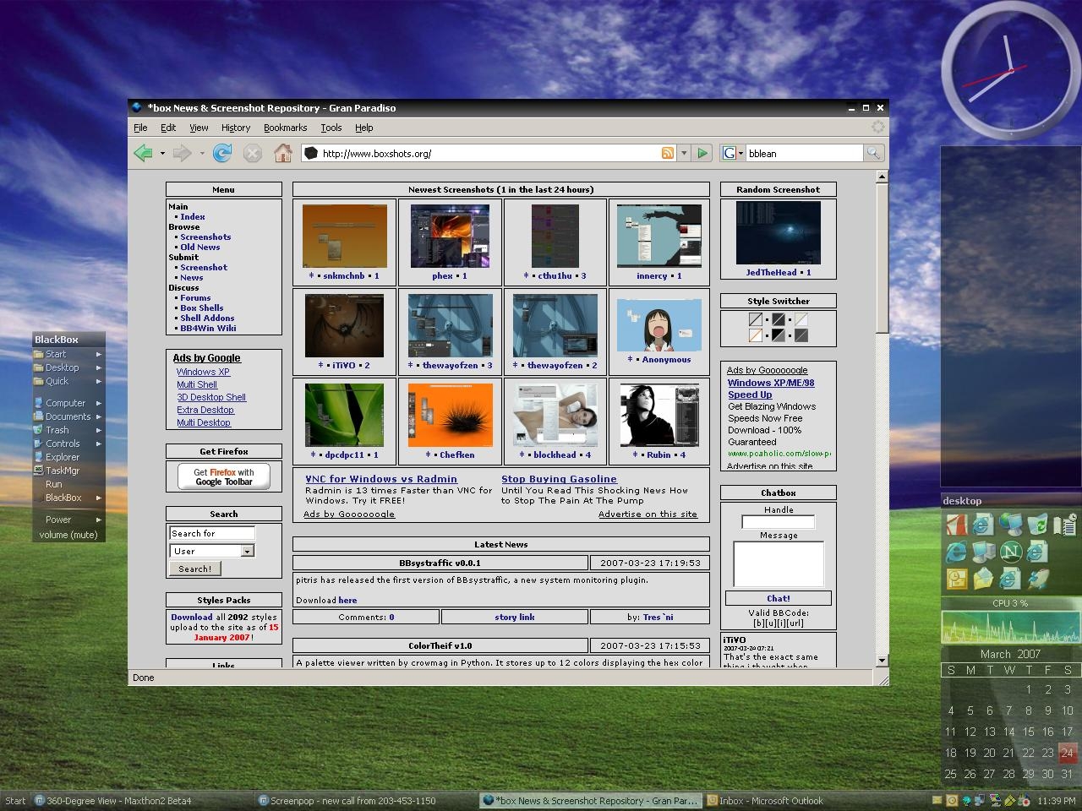Click the analog clock widget
The height and width of the screenshot is (811, 1082).
pyautogui.click(x=1010, y=71)
